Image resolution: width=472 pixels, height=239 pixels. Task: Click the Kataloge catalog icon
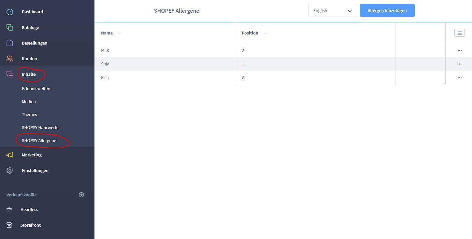point(10,27)
